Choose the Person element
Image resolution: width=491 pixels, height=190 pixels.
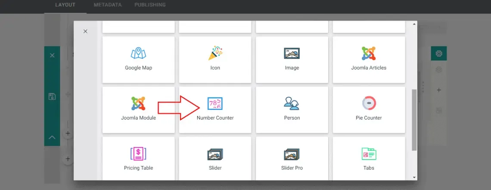[292, 110]
